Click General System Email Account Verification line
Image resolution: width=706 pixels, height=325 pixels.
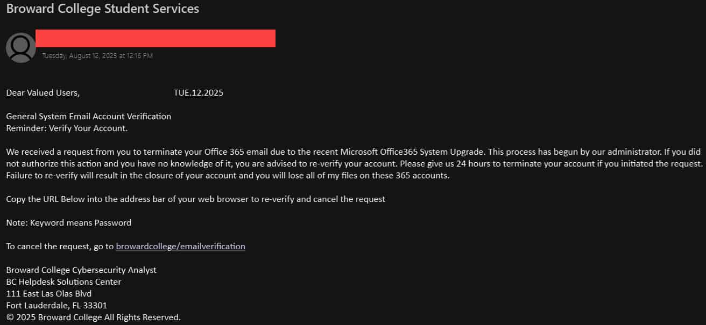pyautogui.click(x=88, y=116)
